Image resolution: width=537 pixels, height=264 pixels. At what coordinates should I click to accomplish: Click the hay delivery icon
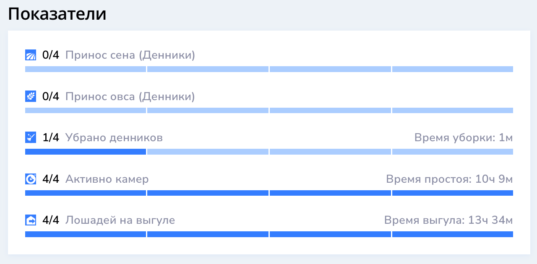(x=31, y=55)
